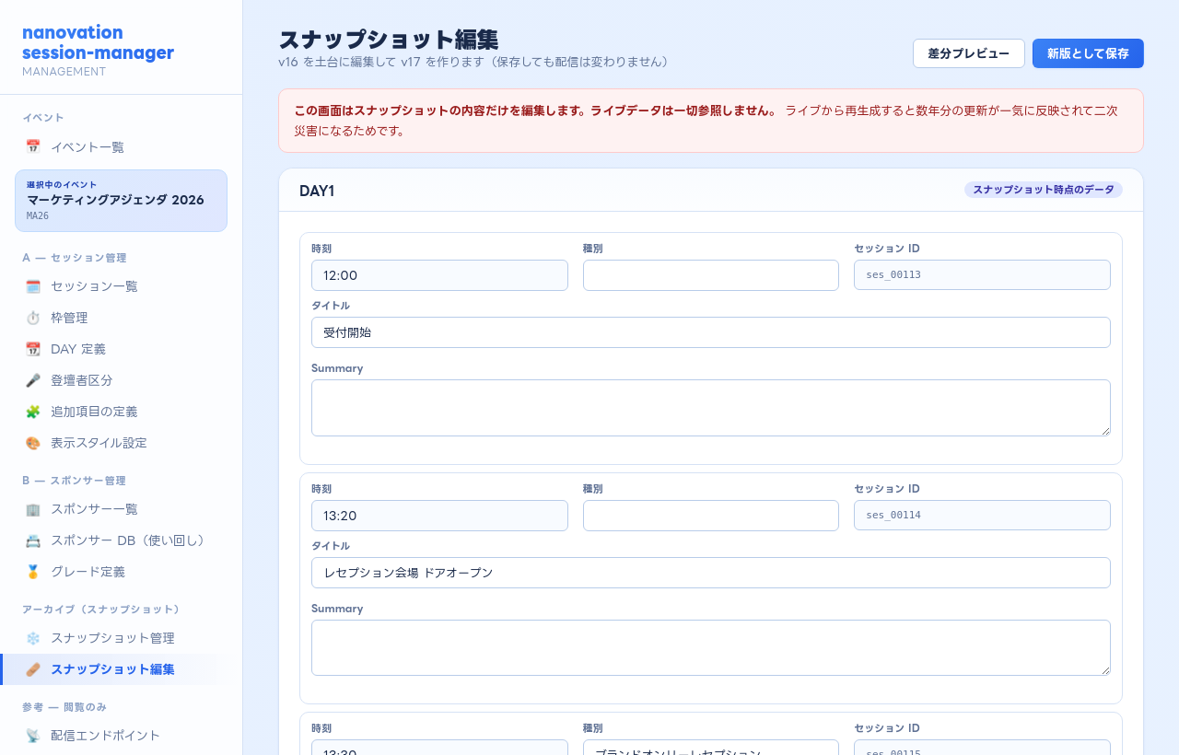Viewport: 1179px width, 755px height.
Task: Open 追加項目の定義 settings
Action: pyautogui.click(x=121, y=412)
